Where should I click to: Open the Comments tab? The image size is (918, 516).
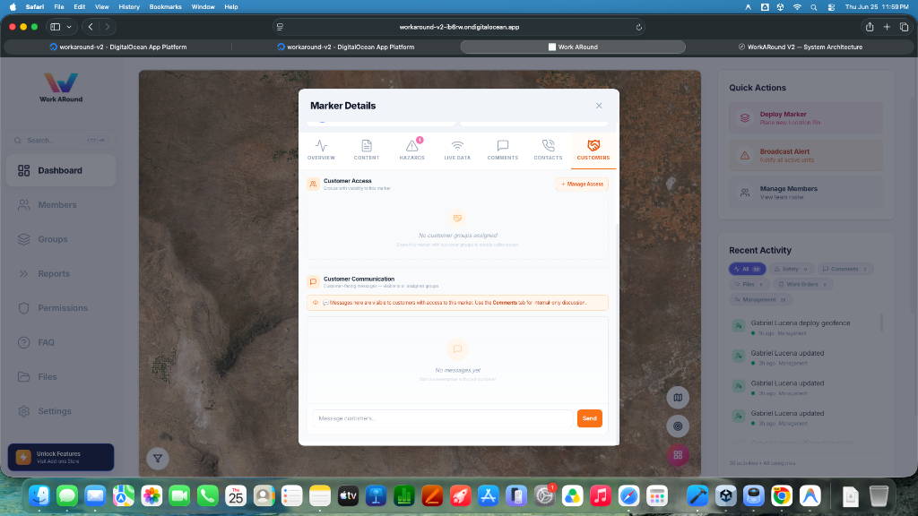(x=502, y=150)
